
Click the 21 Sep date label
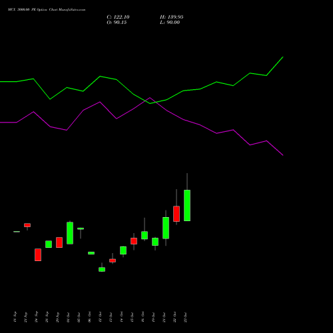(26, 317)
